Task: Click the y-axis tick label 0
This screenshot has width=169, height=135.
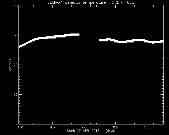Action: coord(17,123)
